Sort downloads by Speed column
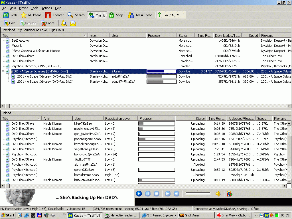The width and height of the screenshot is (292, 219). 250,36
